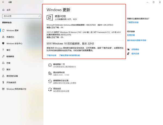Click the 传递优化 icon
Viewport: 163px width, 125px height.
coord(3,37)
